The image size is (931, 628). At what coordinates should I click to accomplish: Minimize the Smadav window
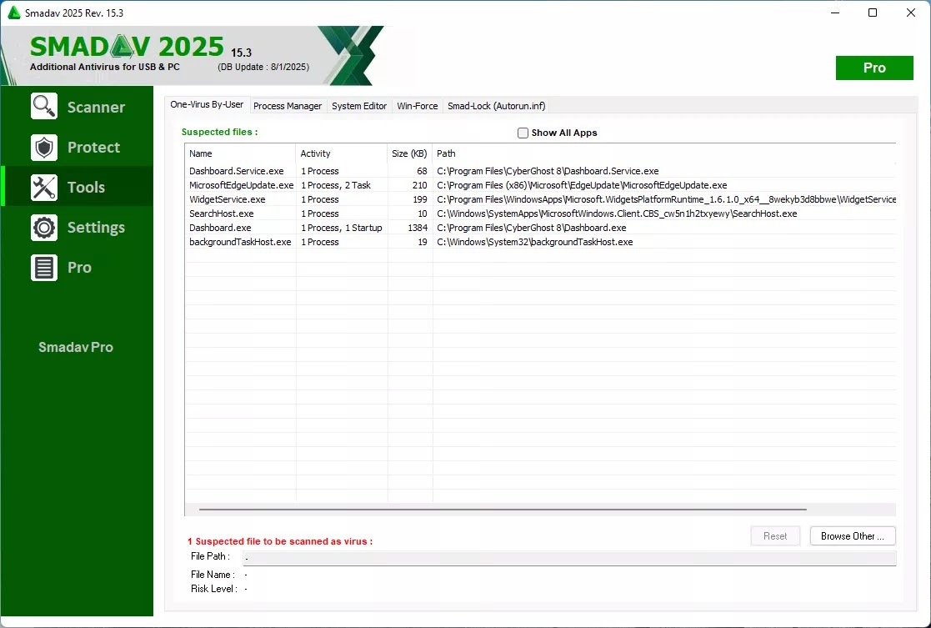pyautogui.click(x=835, y=13)
